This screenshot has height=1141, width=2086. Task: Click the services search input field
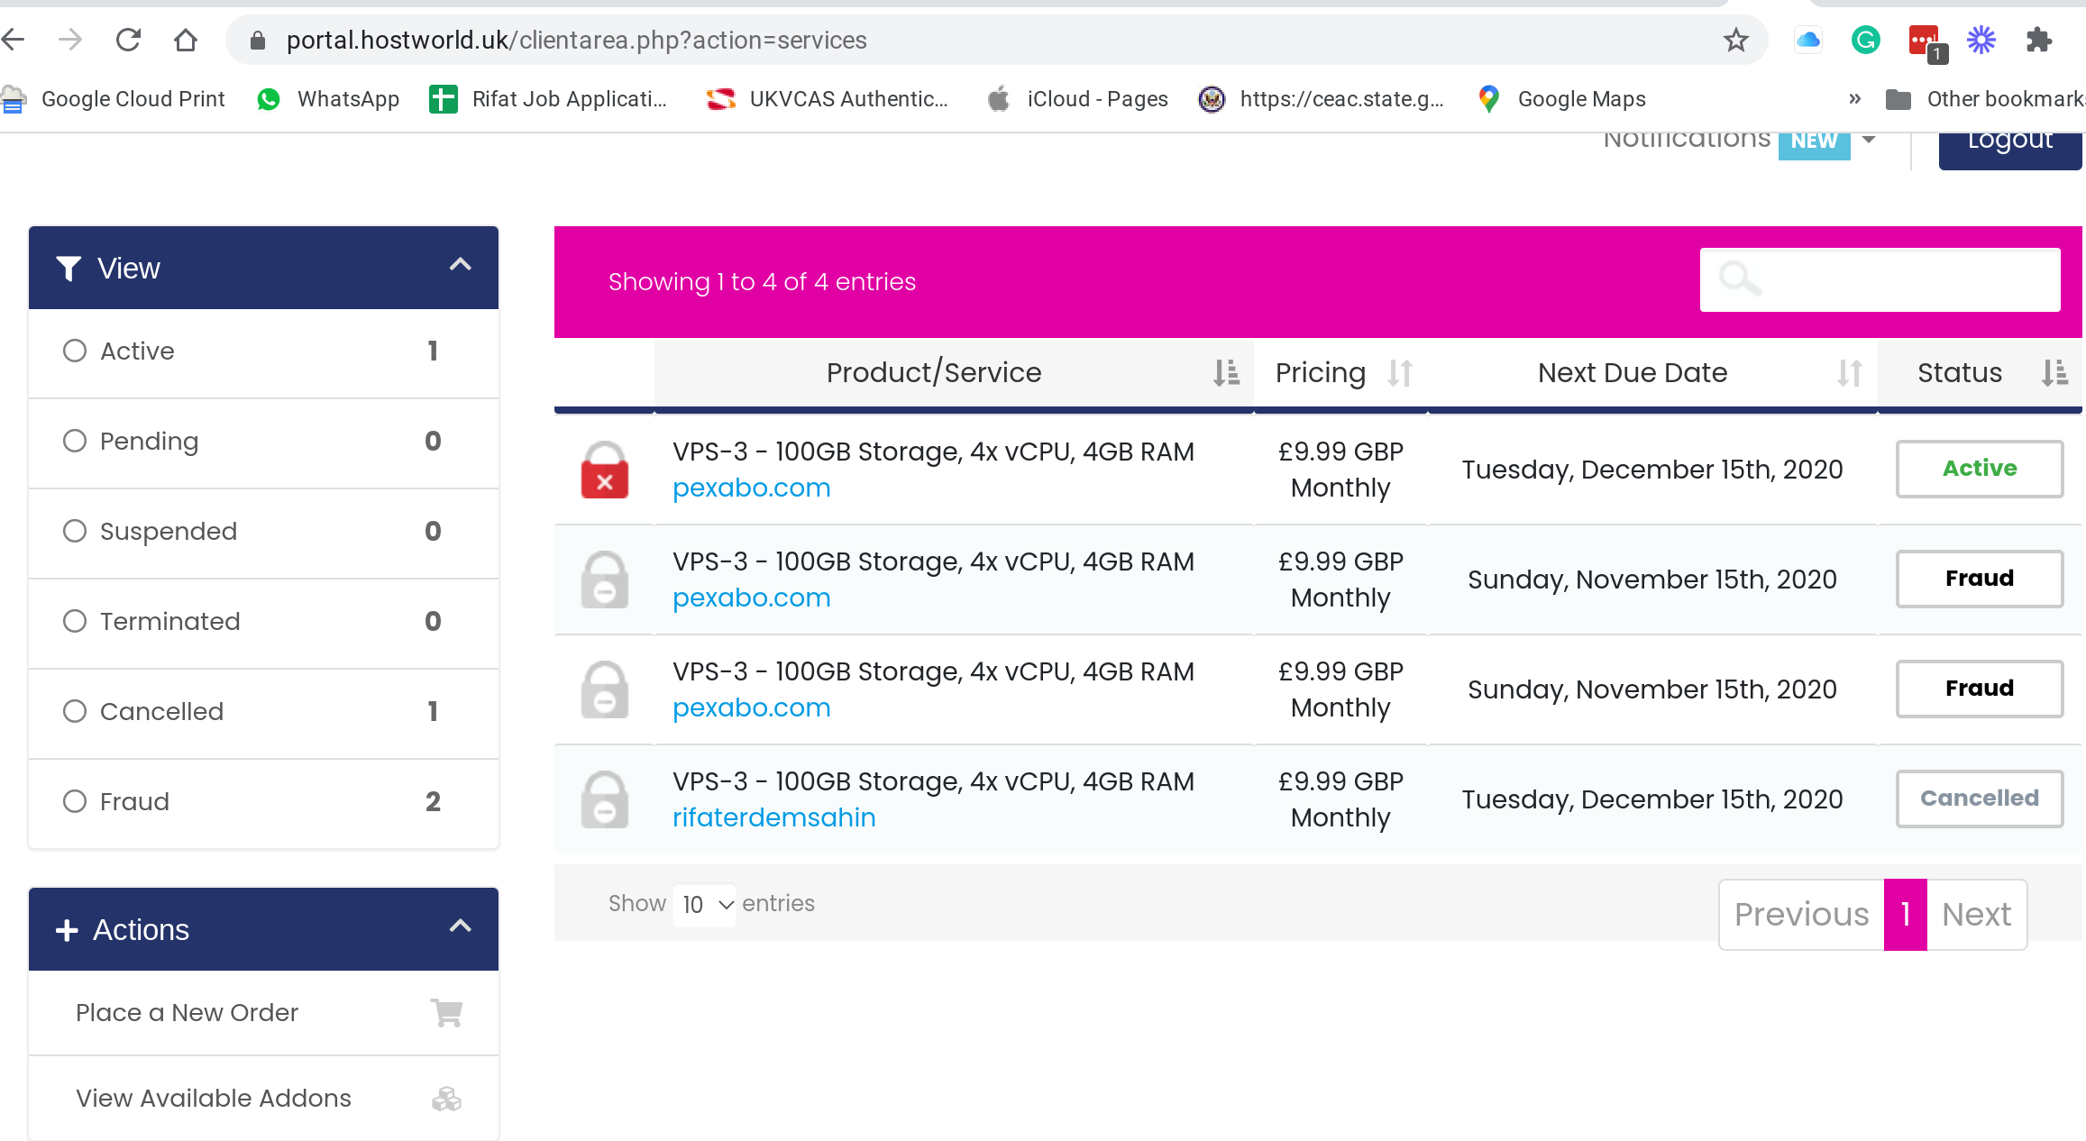point(1880,279)
